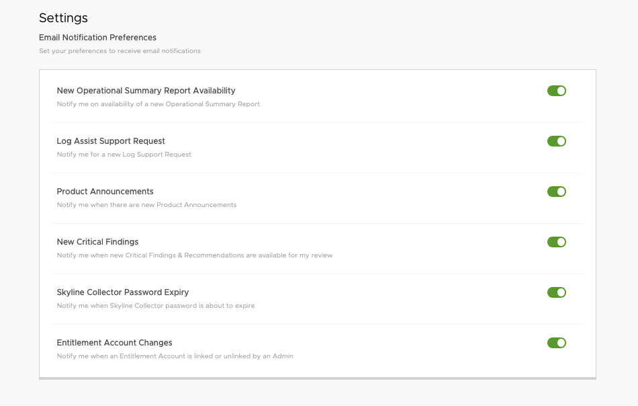Viewport: 638px width, 406px height.
Task: Select the Entitlement Account Changes label
Action: click(114, 343)
